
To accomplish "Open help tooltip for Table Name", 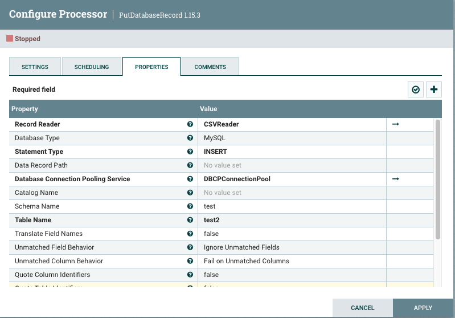I will tap(190, 220).
